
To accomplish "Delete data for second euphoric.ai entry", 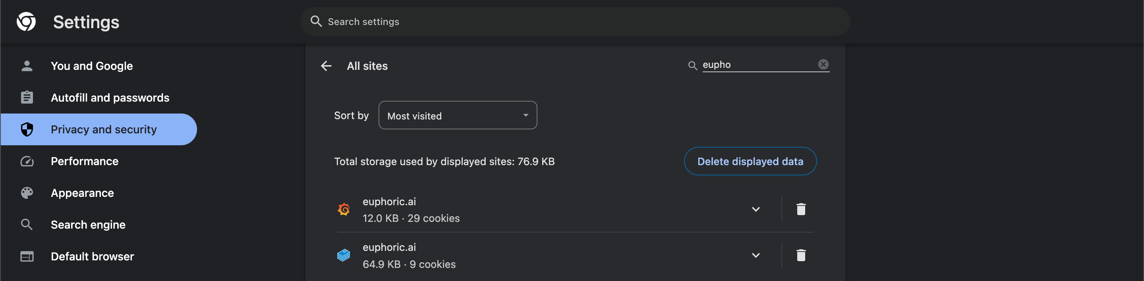I will click(x=801, y=255).
